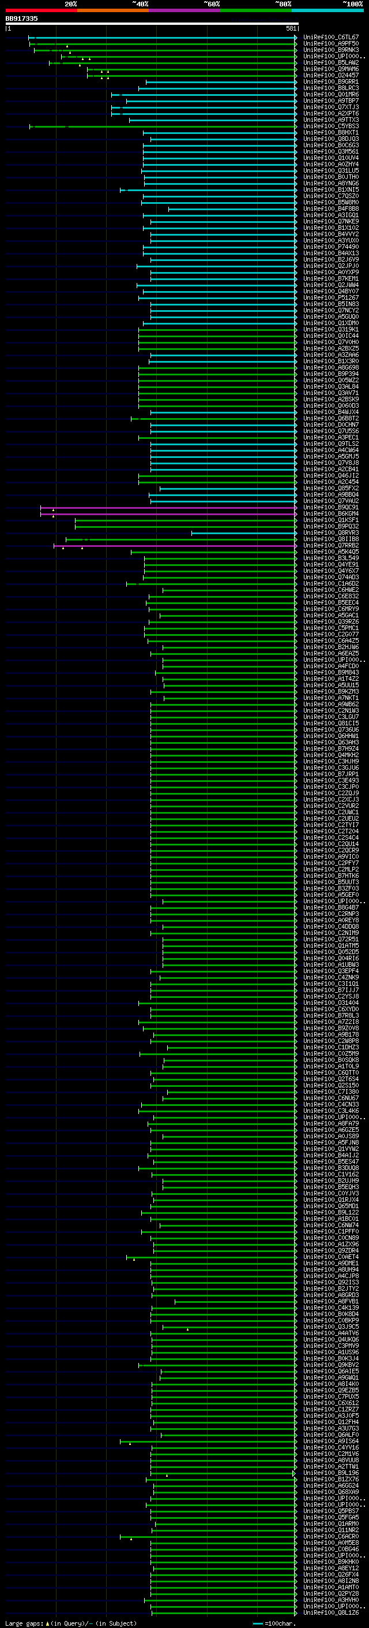Click the UniRef100_B5LAW2 label

pos(330,62)
